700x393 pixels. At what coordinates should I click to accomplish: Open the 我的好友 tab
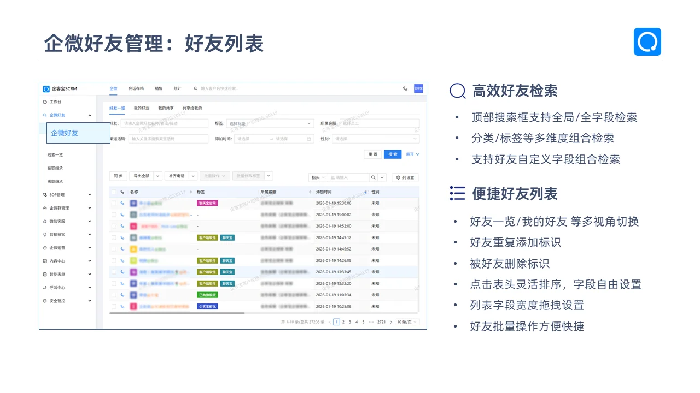tap(142, 108)
